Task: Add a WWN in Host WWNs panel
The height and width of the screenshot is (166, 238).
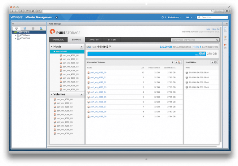Action: 214,62
